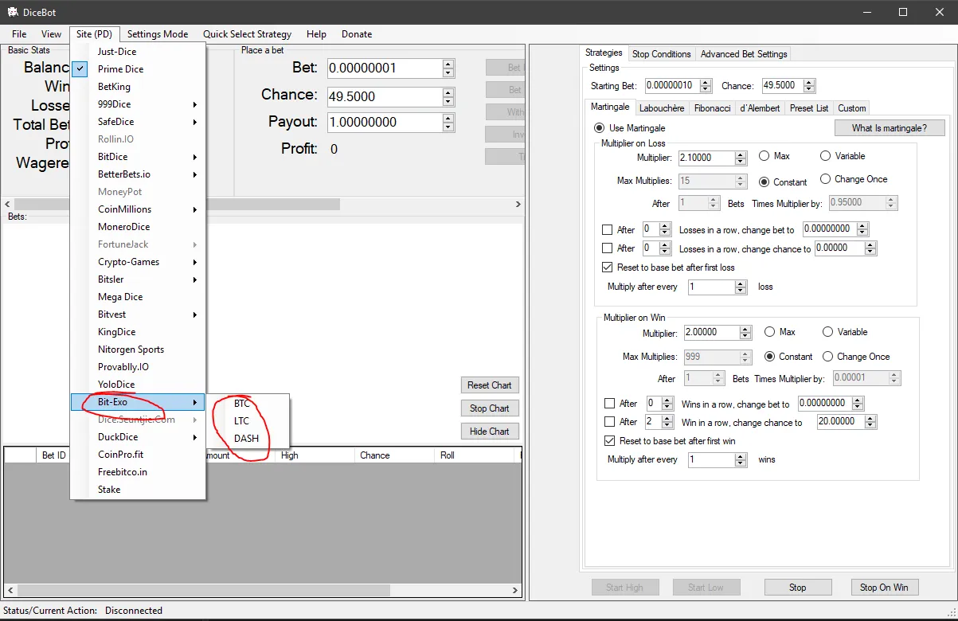The image size is (958, 621).
Task: Click the Stop Chart button
Action: coord(490,408)
